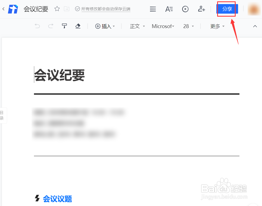Click the 会议议题 link

(57, 199)
